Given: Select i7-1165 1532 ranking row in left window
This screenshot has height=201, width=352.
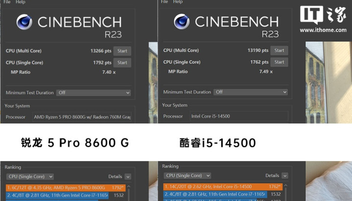Looking at the screenshot, I should click(x=66, y=195).
